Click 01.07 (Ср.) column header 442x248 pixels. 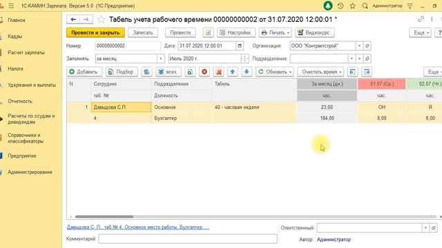click(382, 84)
